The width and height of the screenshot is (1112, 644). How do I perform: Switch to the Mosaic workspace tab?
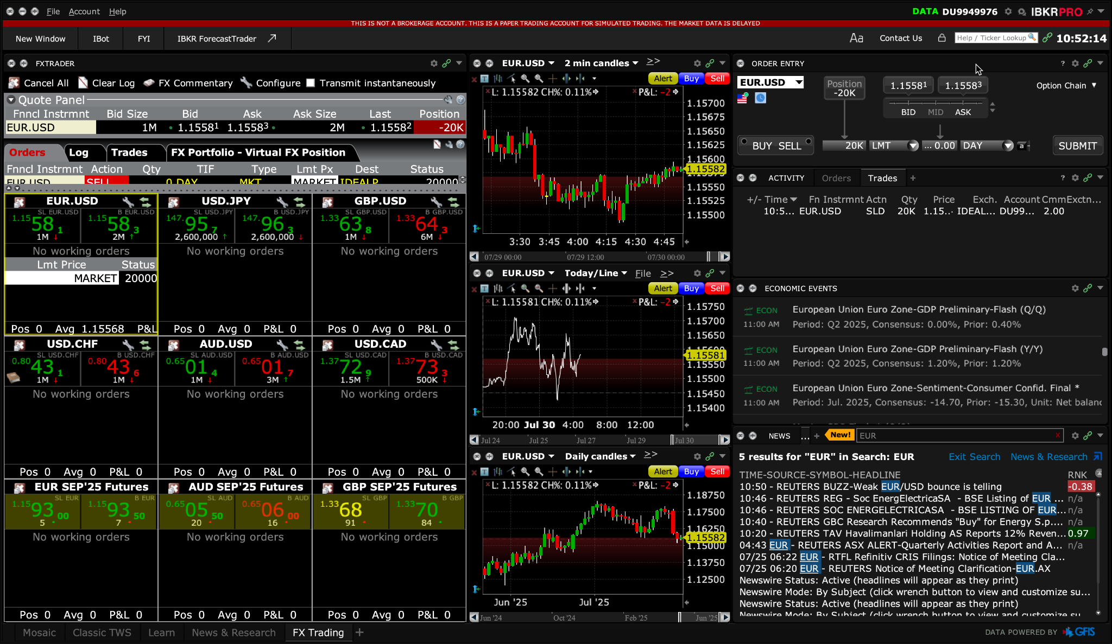(x=39, y=633)
